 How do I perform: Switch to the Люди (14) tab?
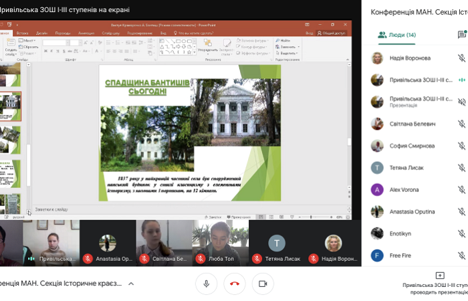coord(396,35)
